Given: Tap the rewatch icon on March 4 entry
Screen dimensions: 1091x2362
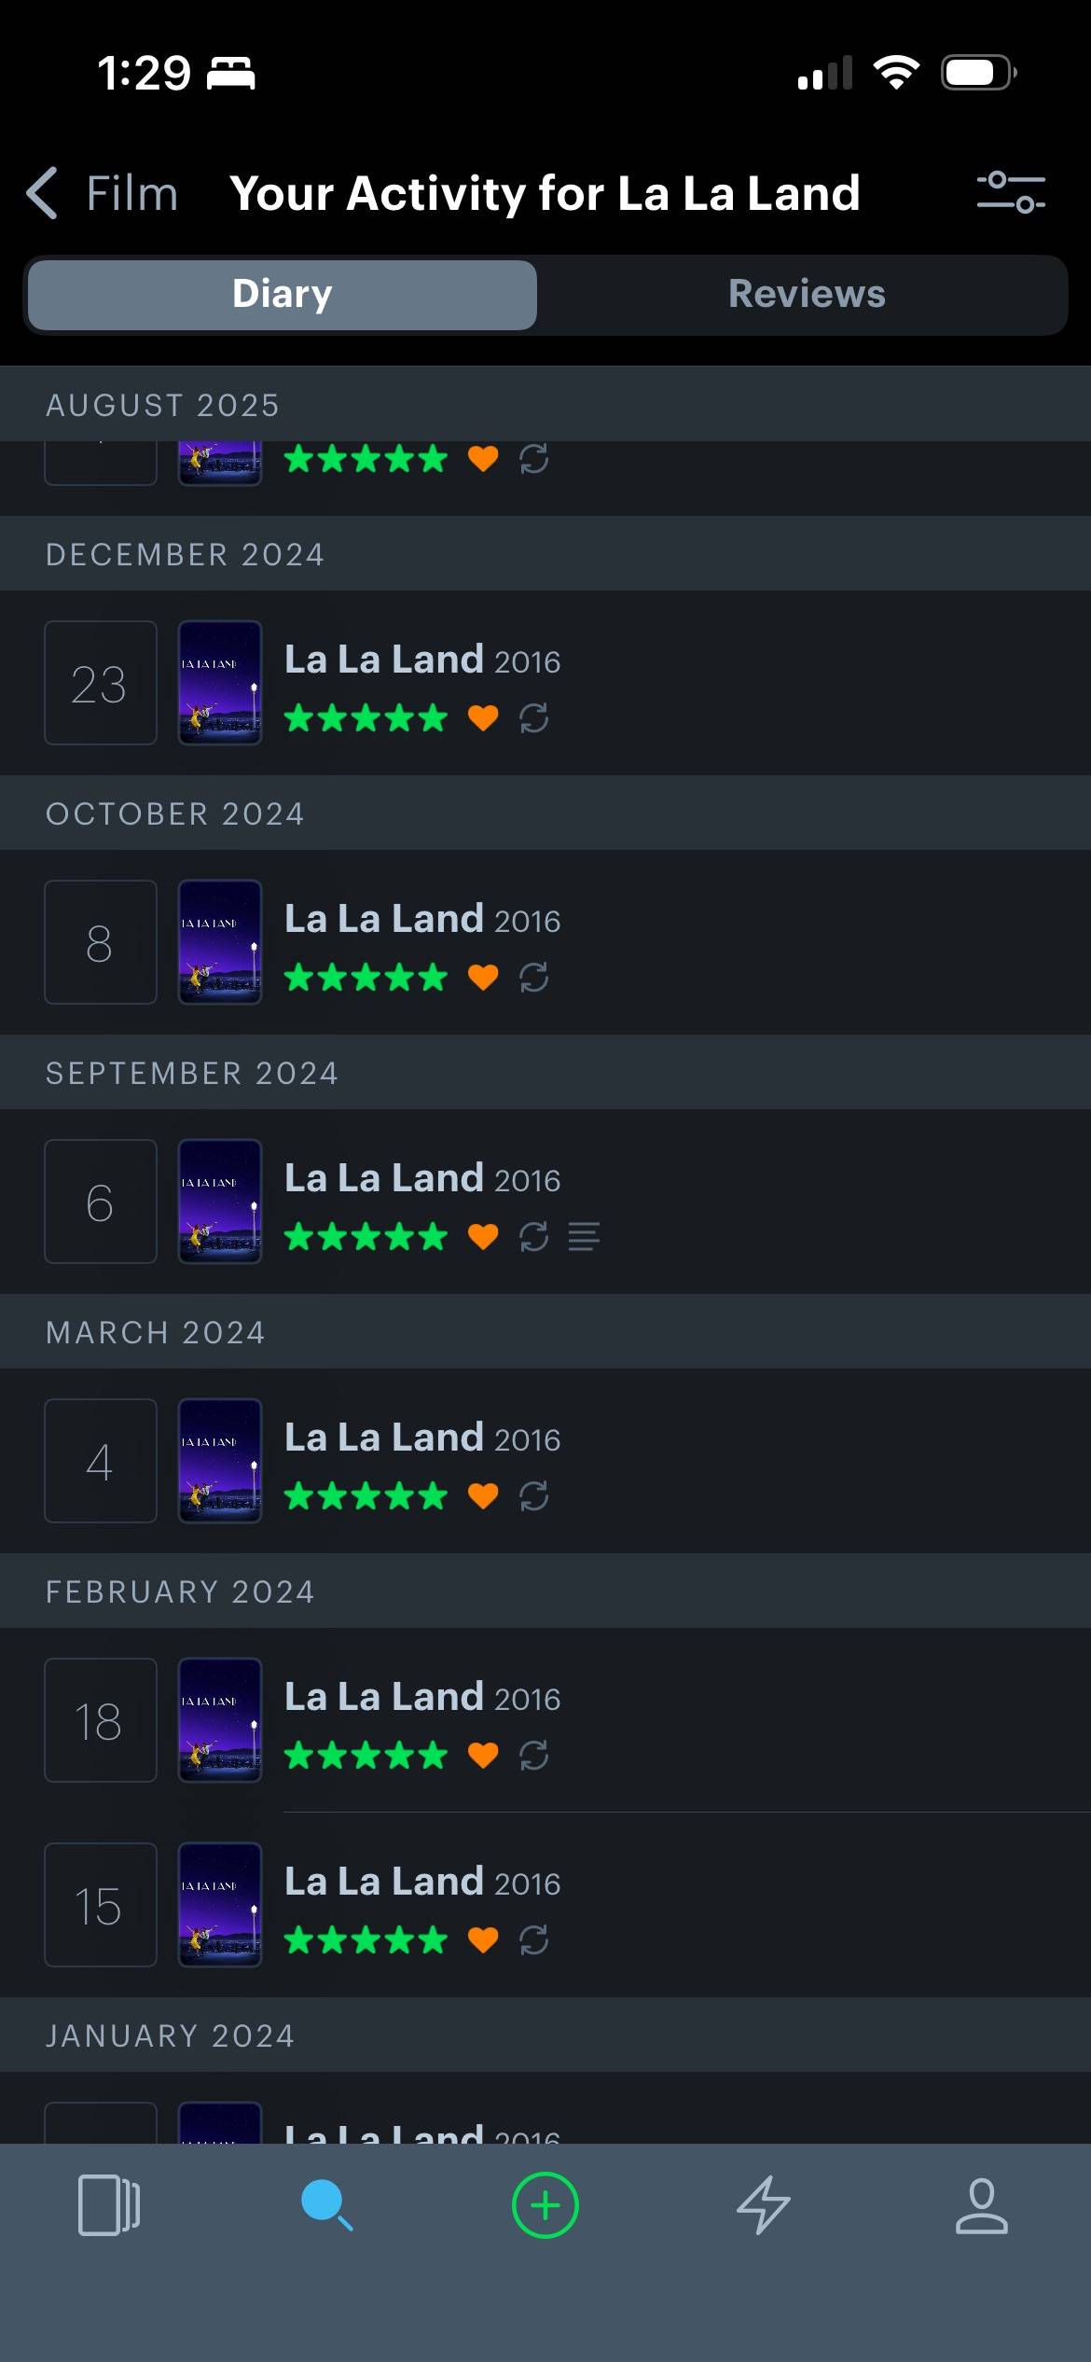Looking at the screenshot, I should click(533, 1496).
